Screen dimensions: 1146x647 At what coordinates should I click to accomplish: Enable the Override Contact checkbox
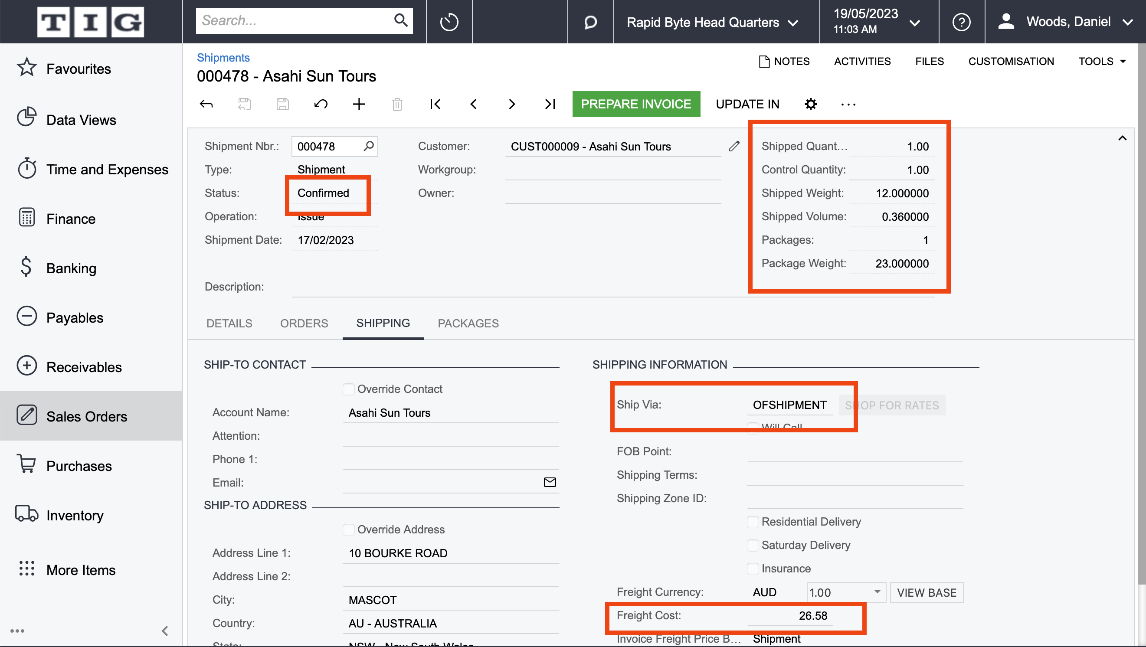click(349, 389)
